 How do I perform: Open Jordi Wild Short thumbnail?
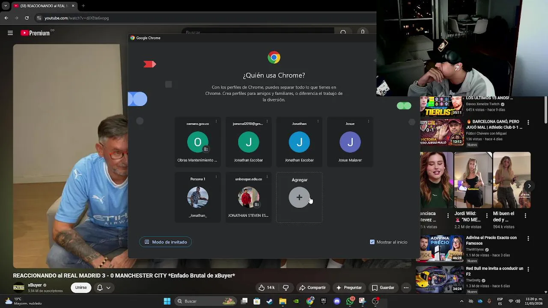[x=473, y=180]
